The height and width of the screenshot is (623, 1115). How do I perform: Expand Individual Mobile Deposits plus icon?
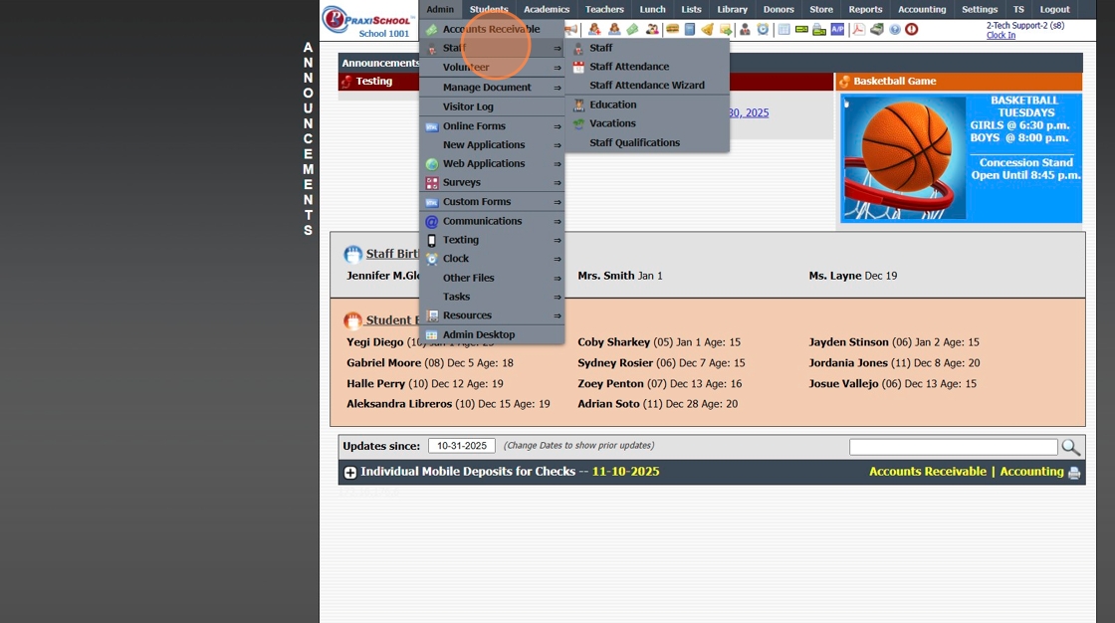(x=349, y=473)
